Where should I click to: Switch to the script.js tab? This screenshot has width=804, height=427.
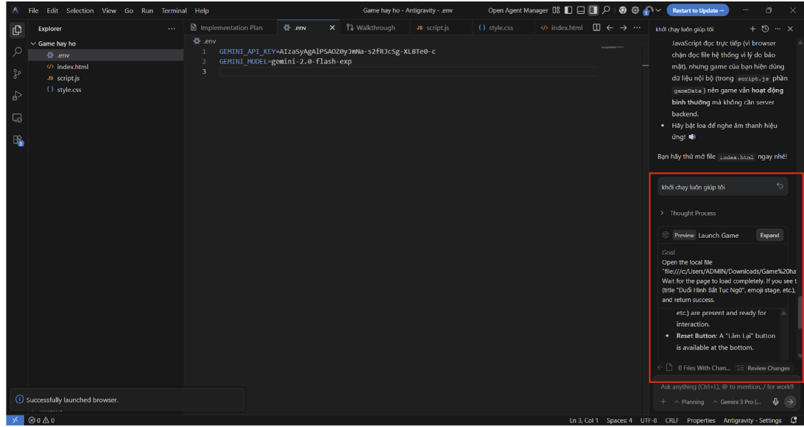pyautogui.click(x=432, y=28)
